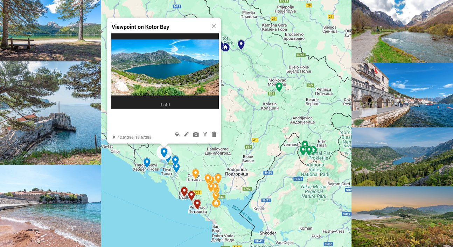Open the Kotor Bay photo in popup
Image resolution: width=453 pixels, height=247 pixels.
coord(165,67)
